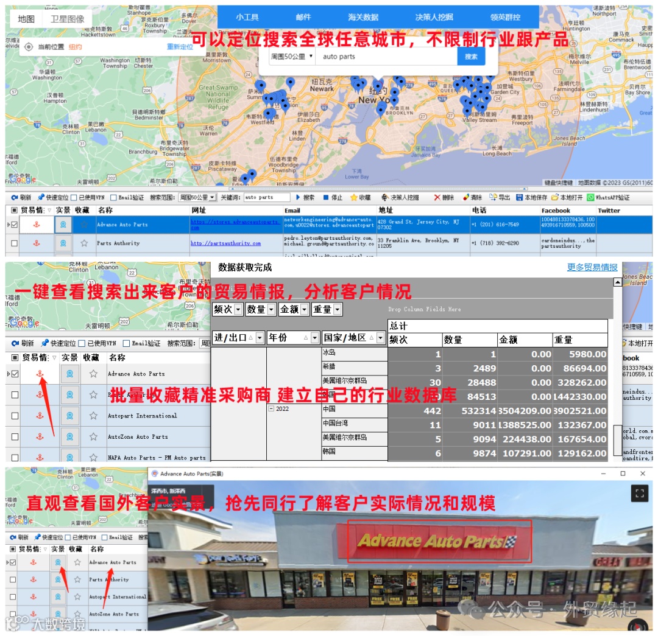Switch to the 地图 map view tab
Viewport: 658px width, 636px height.
26,19
